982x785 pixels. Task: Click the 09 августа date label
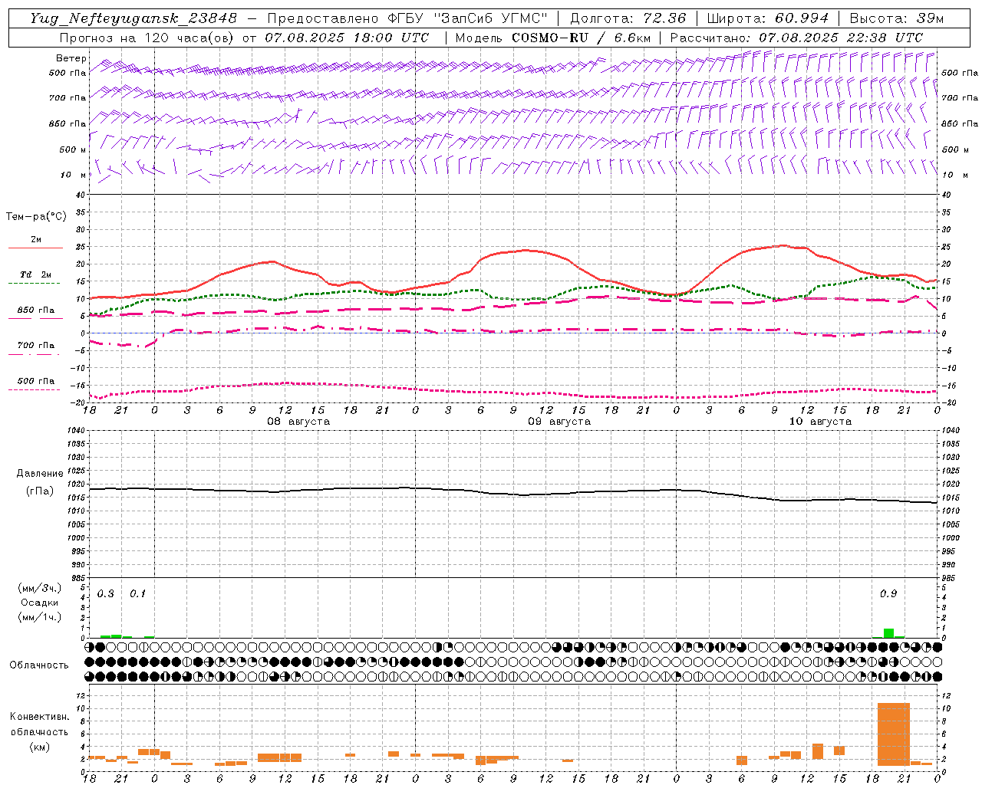click(559, 422)
